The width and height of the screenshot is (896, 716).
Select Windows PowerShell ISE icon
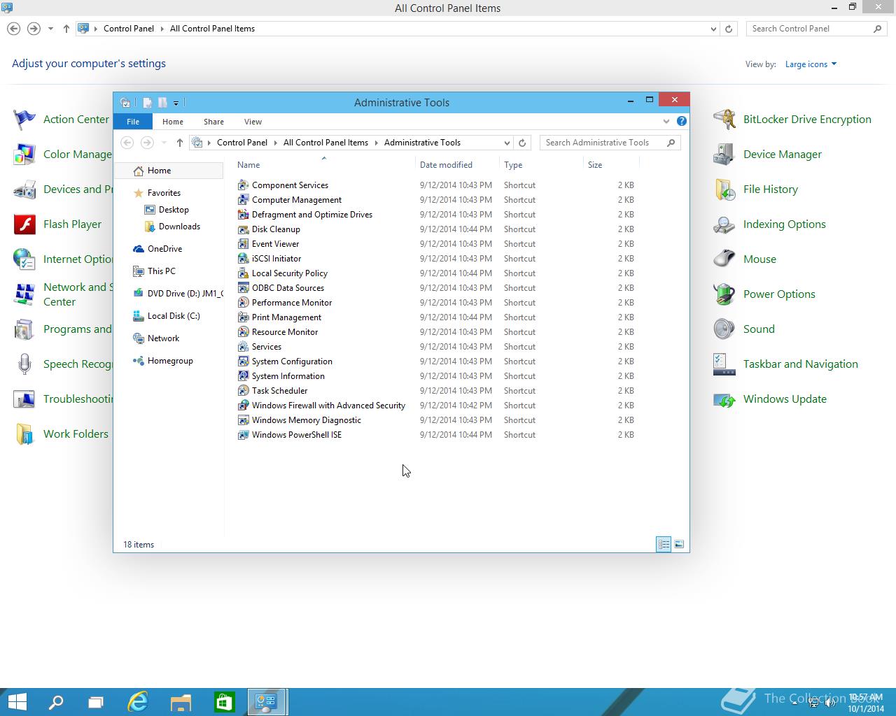243,435
